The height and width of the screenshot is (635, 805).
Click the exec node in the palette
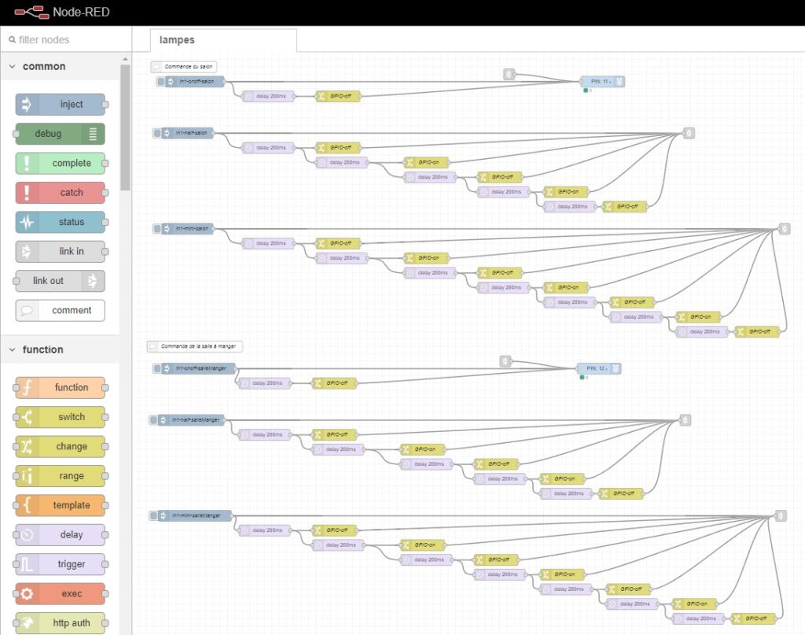tap(61, 594)
